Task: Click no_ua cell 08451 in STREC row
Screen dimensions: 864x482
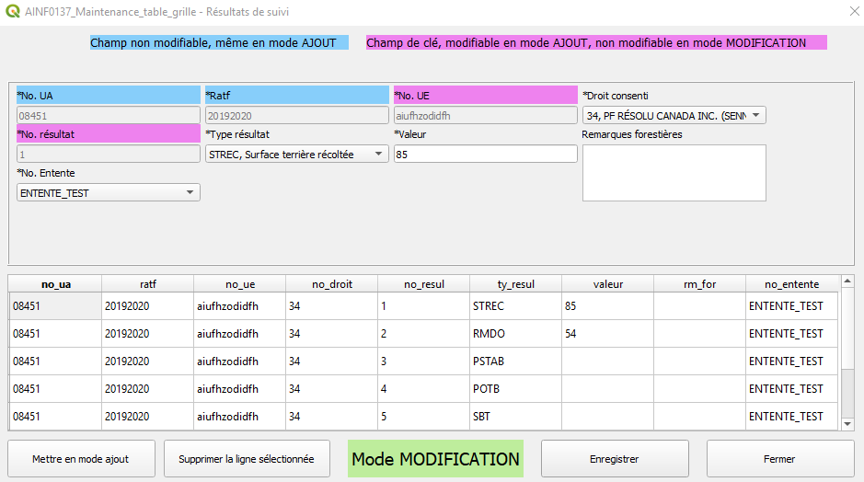Action: click(x=55, y=306)
